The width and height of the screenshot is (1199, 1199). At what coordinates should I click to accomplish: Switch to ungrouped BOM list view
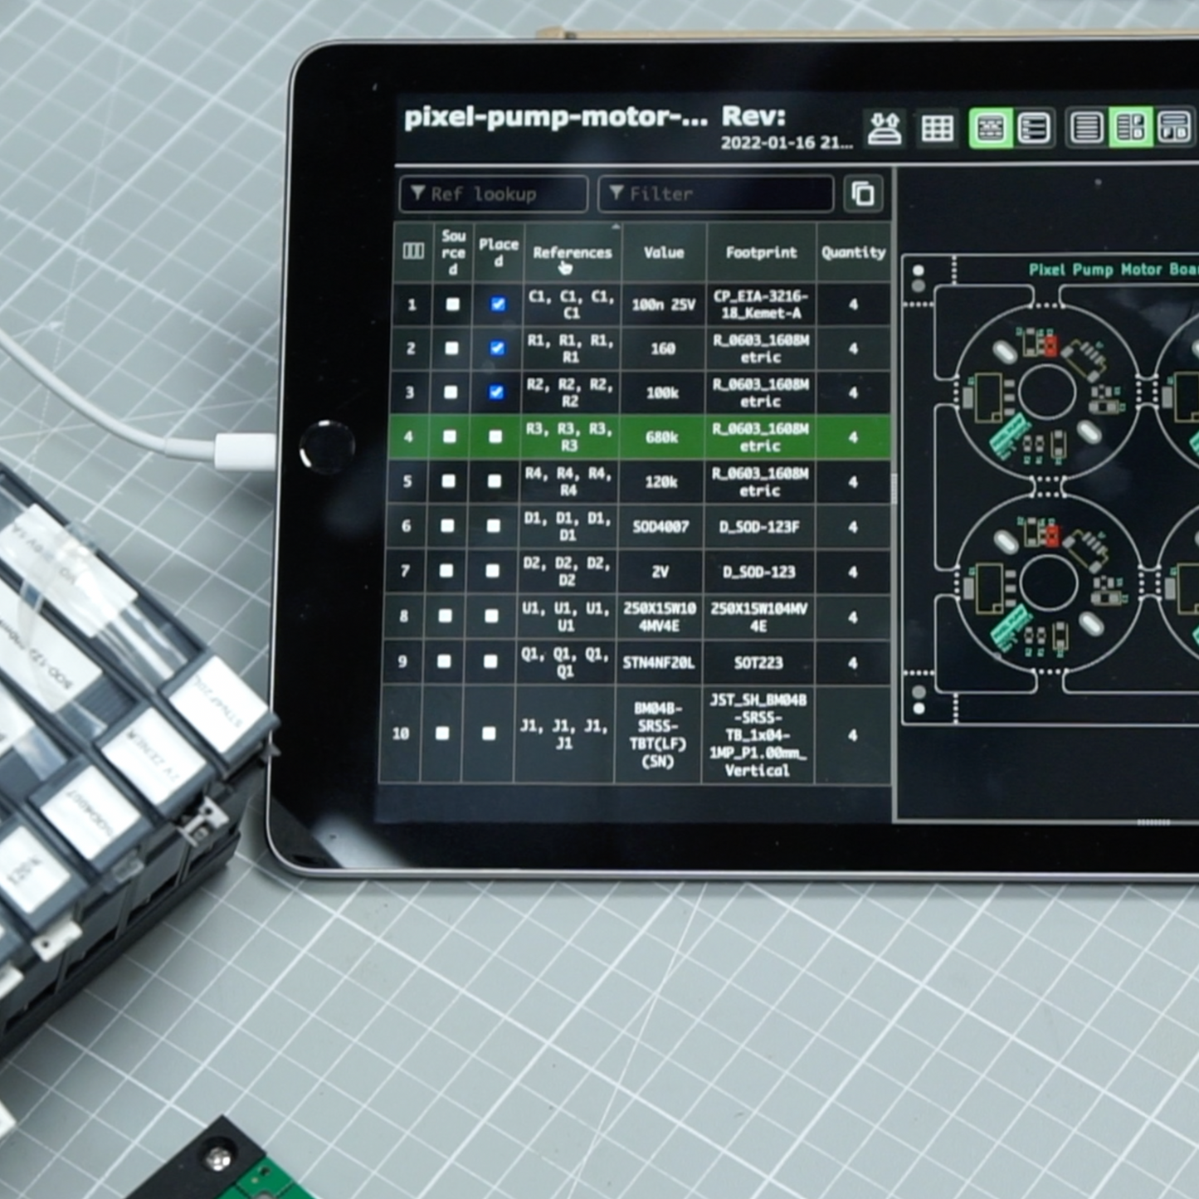click(1034, 129)
